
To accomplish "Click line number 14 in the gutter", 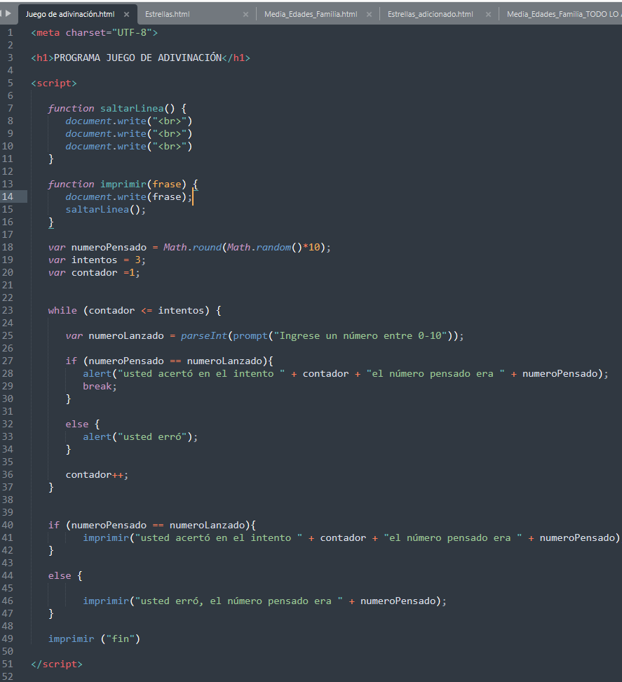I will 8,196.
